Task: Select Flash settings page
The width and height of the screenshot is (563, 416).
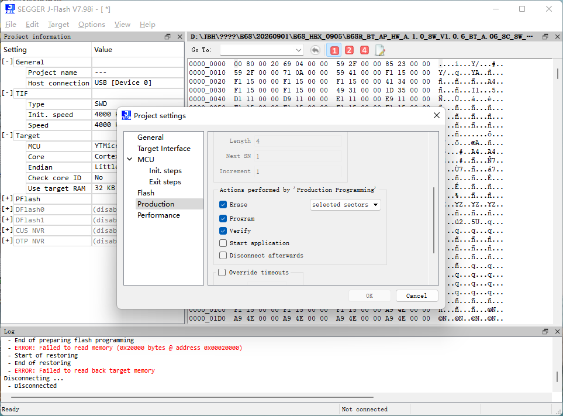Action: coord(146,193)
